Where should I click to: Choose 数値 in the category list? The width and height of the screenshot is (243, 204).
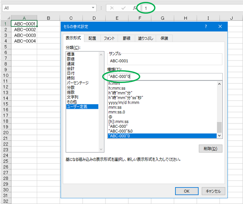click(x=82, y=59)
